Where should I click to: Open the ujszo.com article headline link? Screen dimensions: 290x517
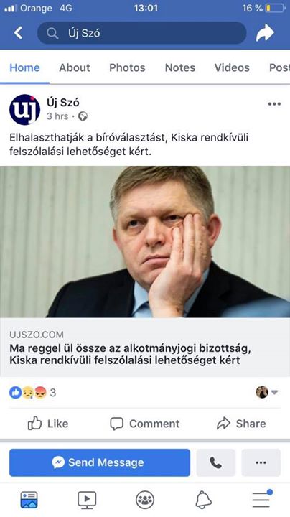pos(130,354)
